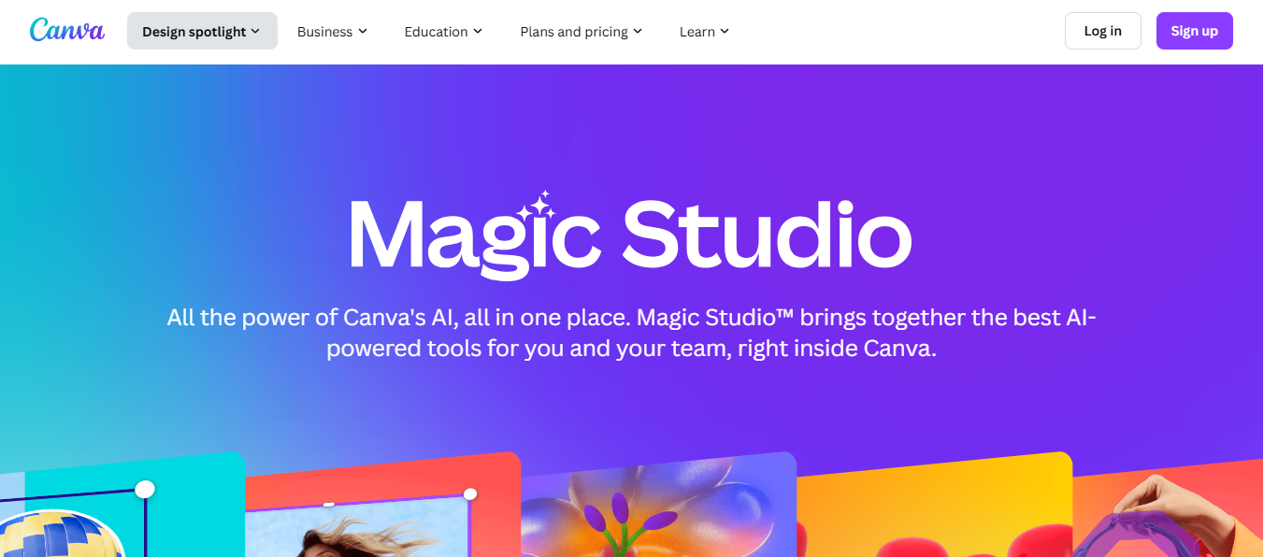1264x557 pixels.
Task: Click the sparkle stars icon above Magic
Action: point(537,206)
